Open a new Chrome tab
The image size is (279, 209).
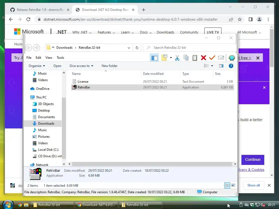pos(144,10)
